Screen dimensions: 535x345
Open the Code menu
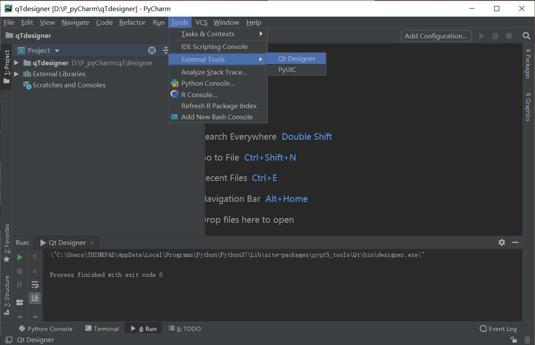104,23
